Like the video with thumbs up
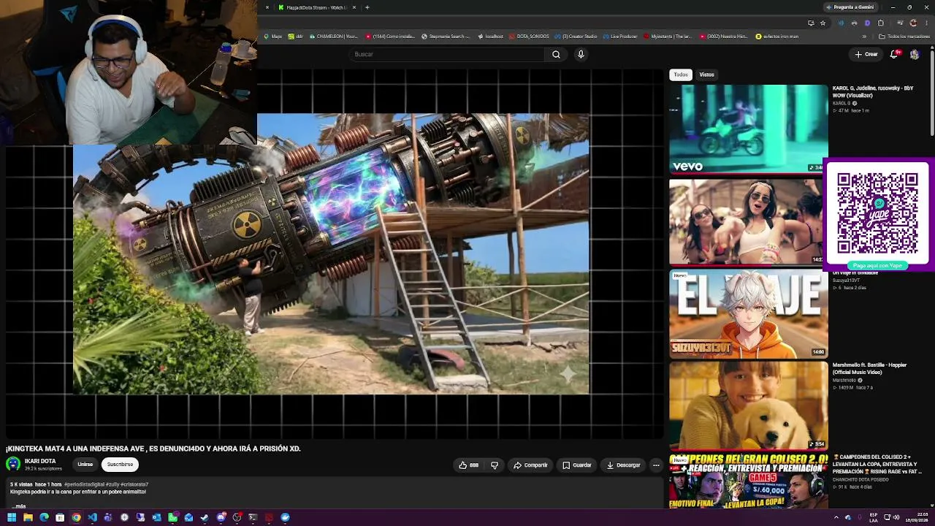This screenshot has width=935, height=526. (468, 465)
